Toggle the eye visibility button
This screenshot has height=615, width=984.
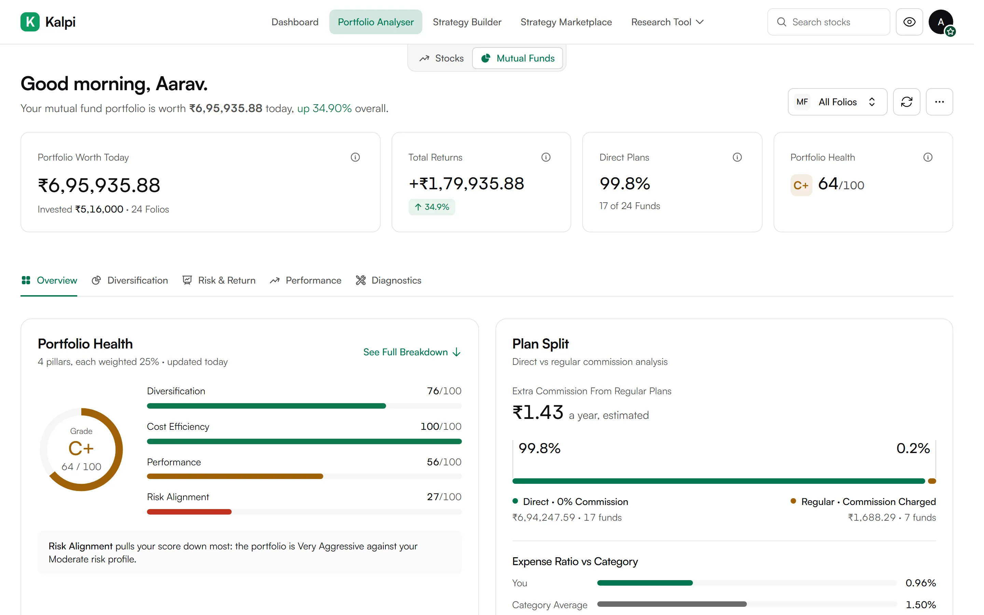click(909, 22)
